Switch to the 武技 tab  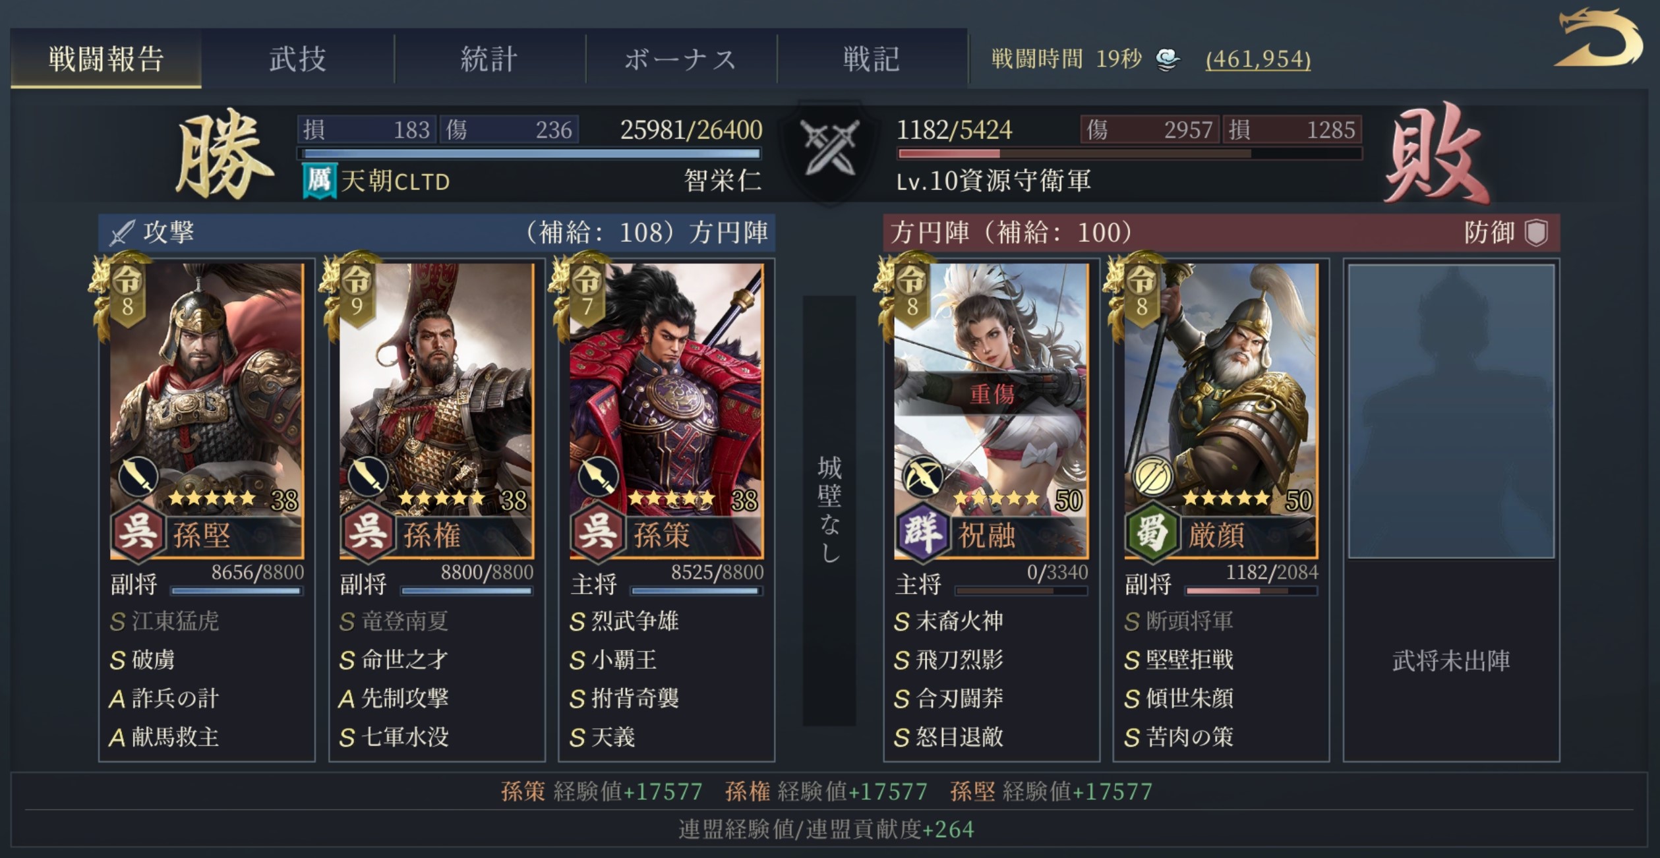coord(298,59)
